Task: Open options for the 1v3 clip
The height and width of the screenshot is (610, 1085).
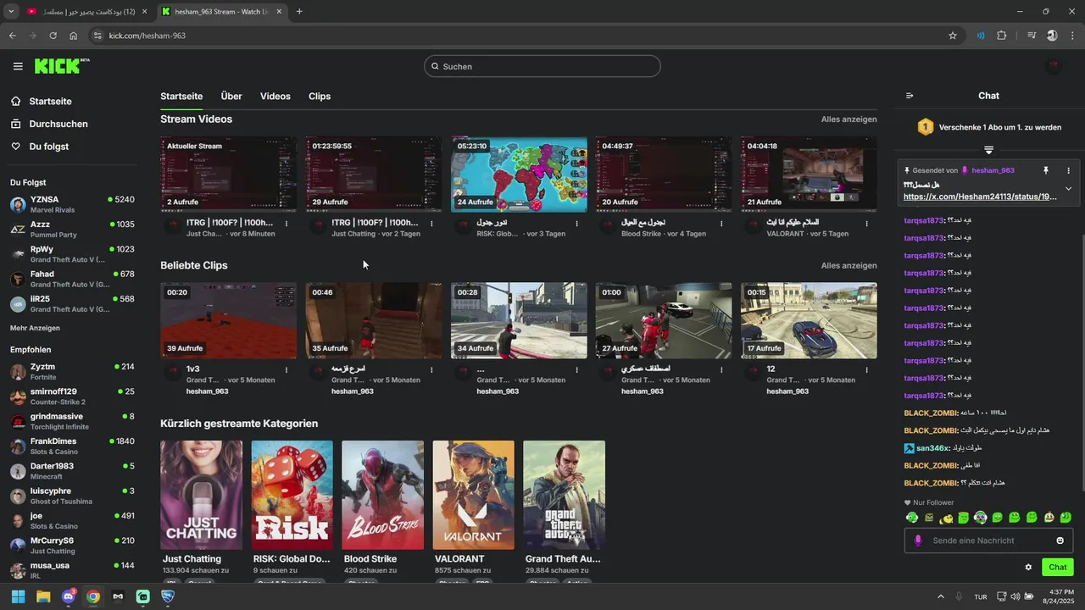Action: 287,370
